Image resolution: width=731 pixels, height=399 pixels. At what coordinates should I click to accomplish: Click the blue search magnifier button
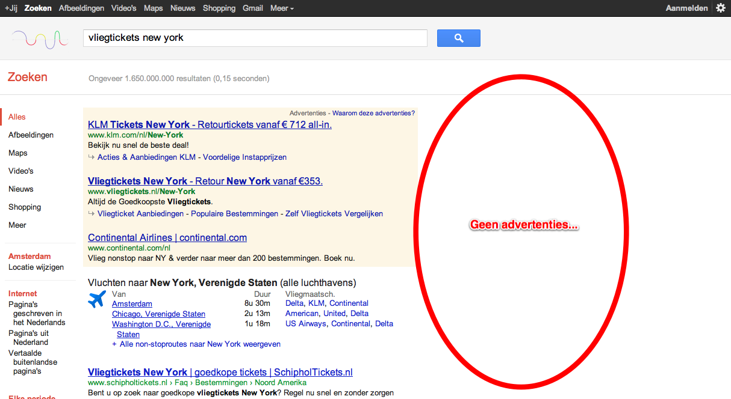(458, 38)
